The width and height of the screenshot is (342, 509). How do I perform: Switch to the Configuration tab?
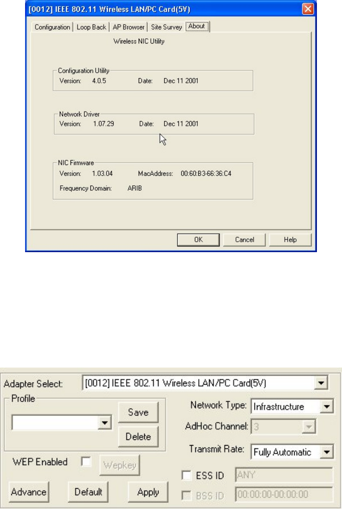(52, 27)
